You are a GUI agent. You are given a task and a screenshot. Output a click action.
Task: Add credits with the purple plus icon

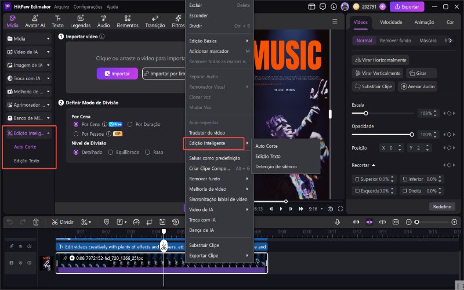383,6
